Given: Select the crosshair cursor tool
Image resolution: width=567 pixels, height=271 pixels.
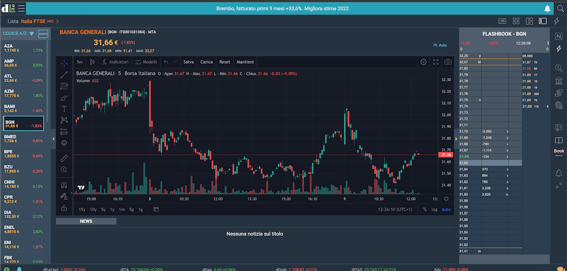Looking at the screenshot, I should [x=64, y=63].
